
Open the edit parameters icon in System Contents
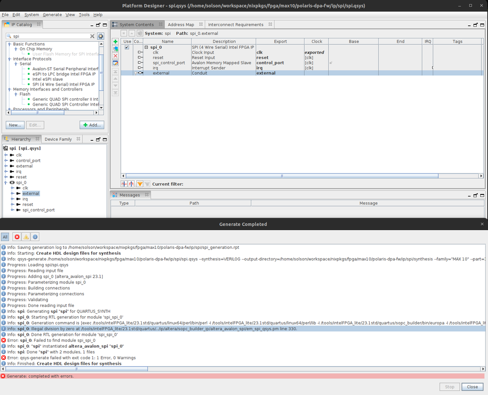coord(115,63)
